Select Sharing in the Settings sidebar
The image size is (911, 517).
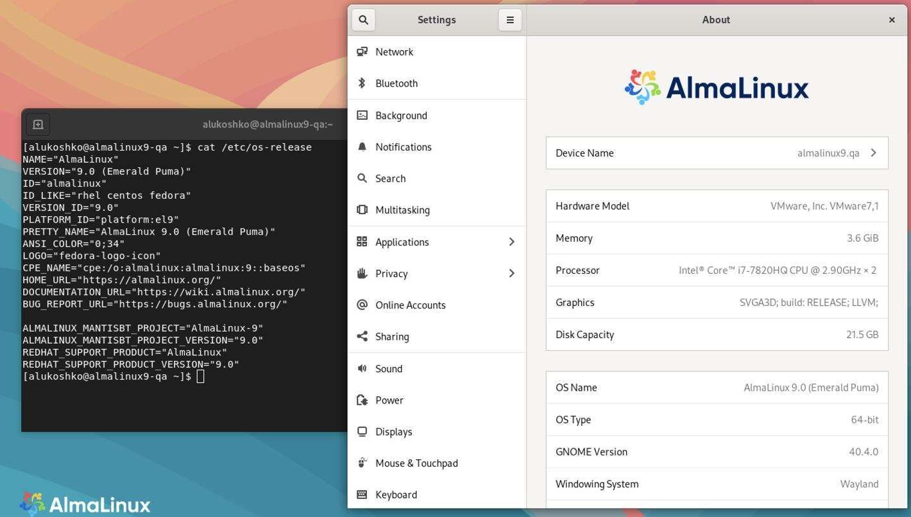click(392, 336)
